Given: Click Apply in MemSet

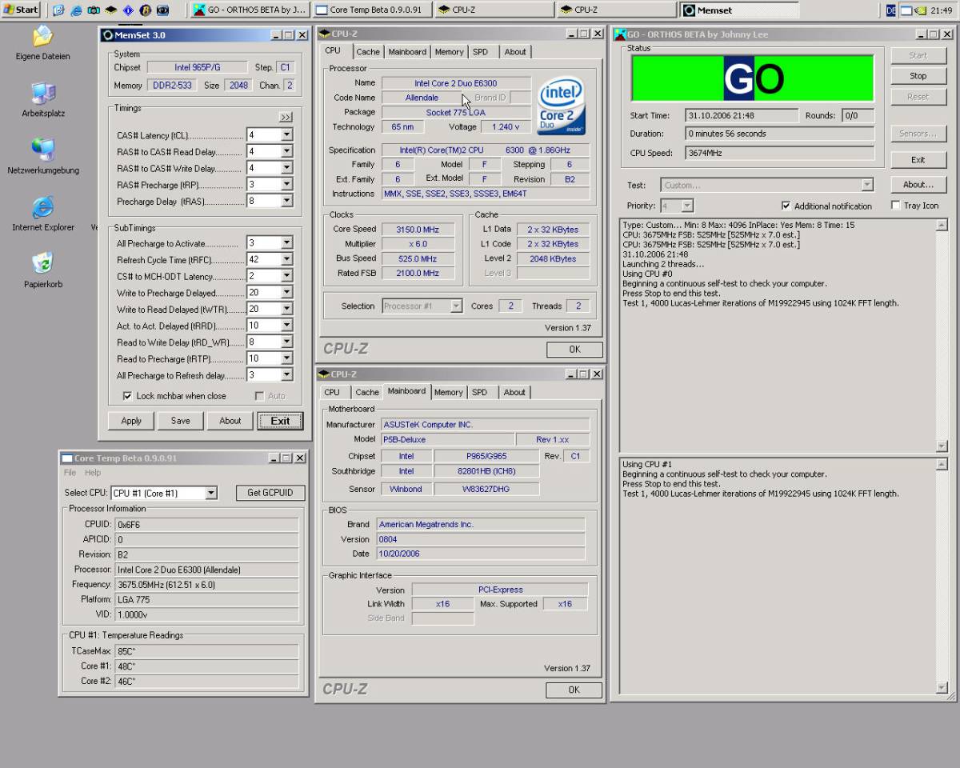Looking at the screenshot, I should pos(131,421).
